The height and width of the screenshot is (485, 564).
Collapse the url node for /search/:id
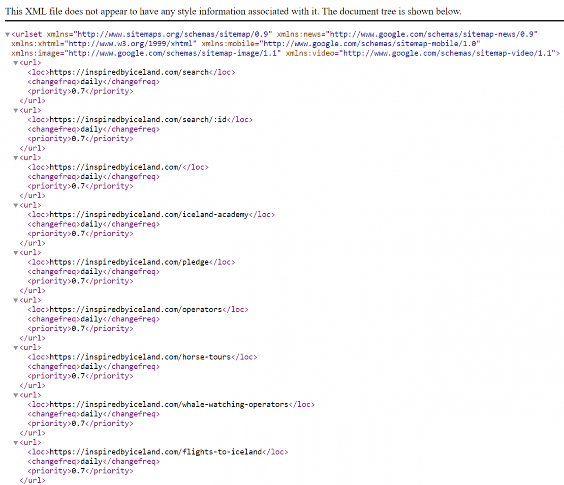(15, 110)
